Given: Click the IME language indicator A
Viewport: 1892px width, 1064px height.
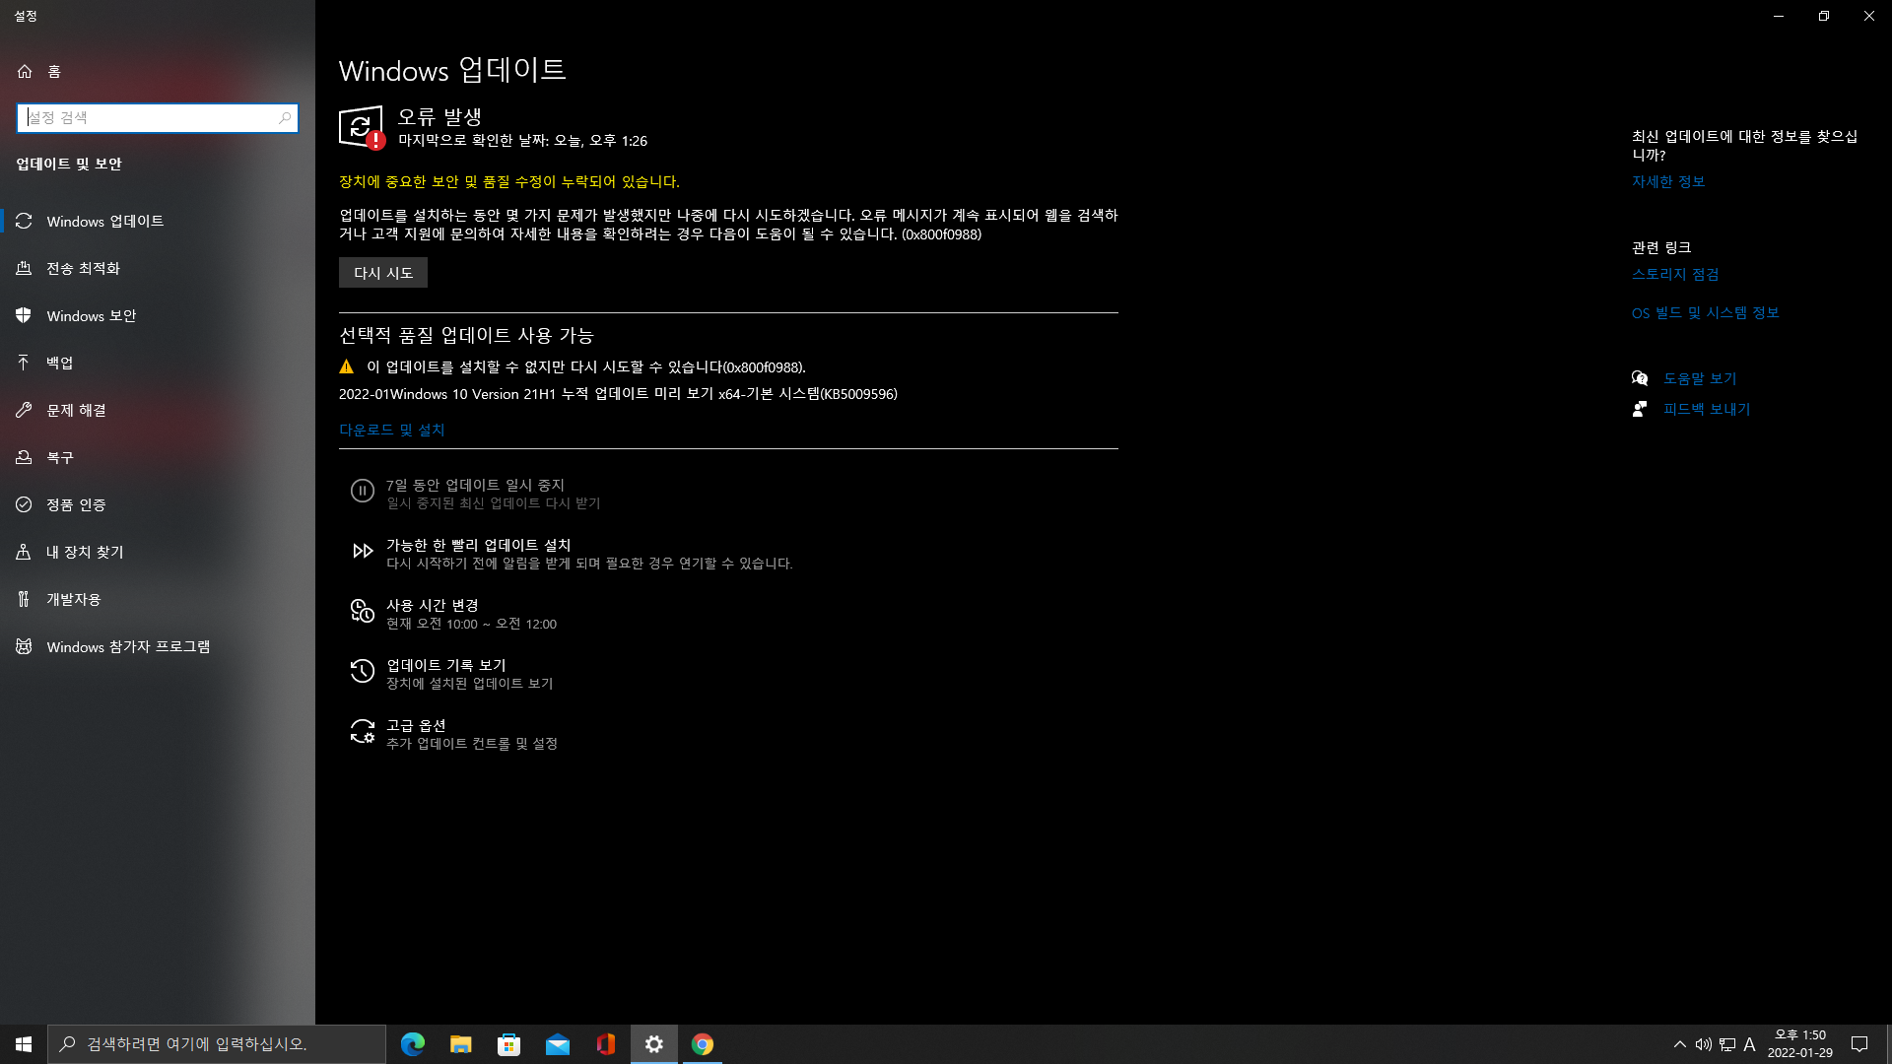Looking at the screenshot, I should coord(1750,1044).
